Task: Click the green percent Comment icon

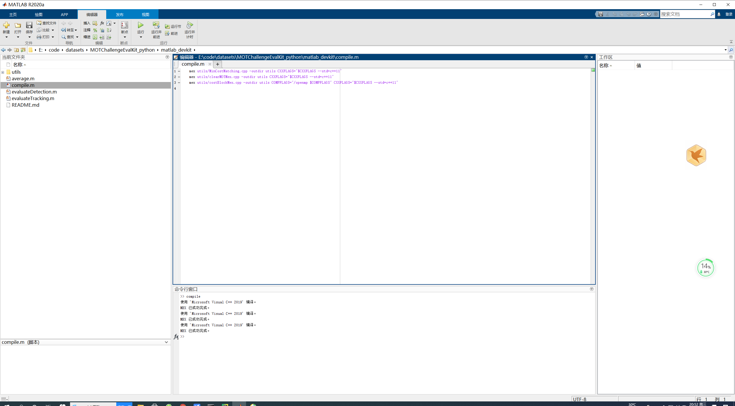Action: 95,30
